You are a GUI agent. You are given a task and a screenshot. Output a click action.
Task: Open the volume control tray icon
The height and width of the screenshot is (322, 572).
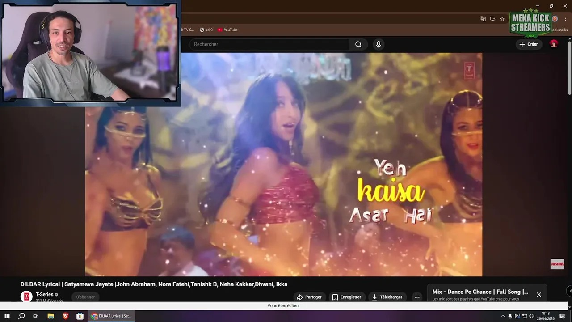531,316
